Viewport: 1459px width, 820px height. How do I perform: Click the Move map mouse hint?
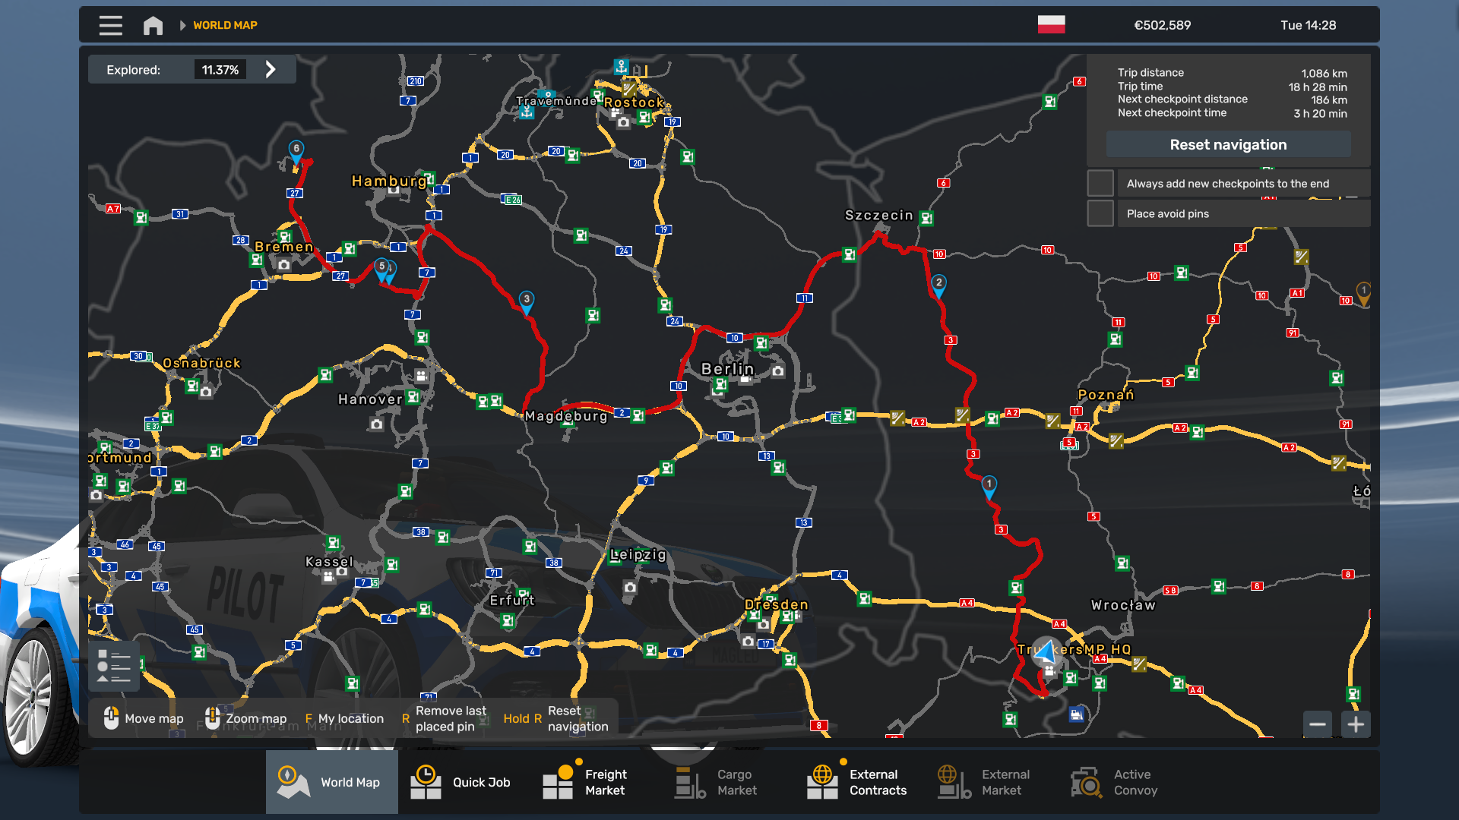[144, 718]
